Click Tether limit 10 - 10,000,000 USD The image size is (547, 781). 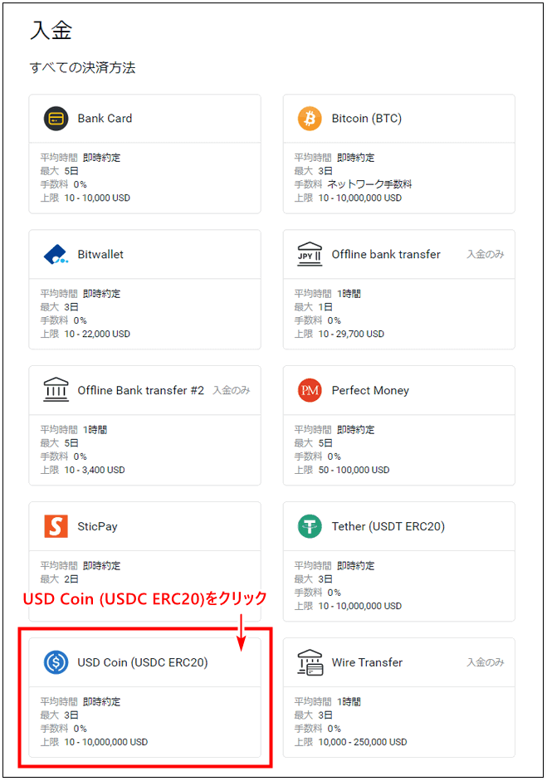pos(360,606)
